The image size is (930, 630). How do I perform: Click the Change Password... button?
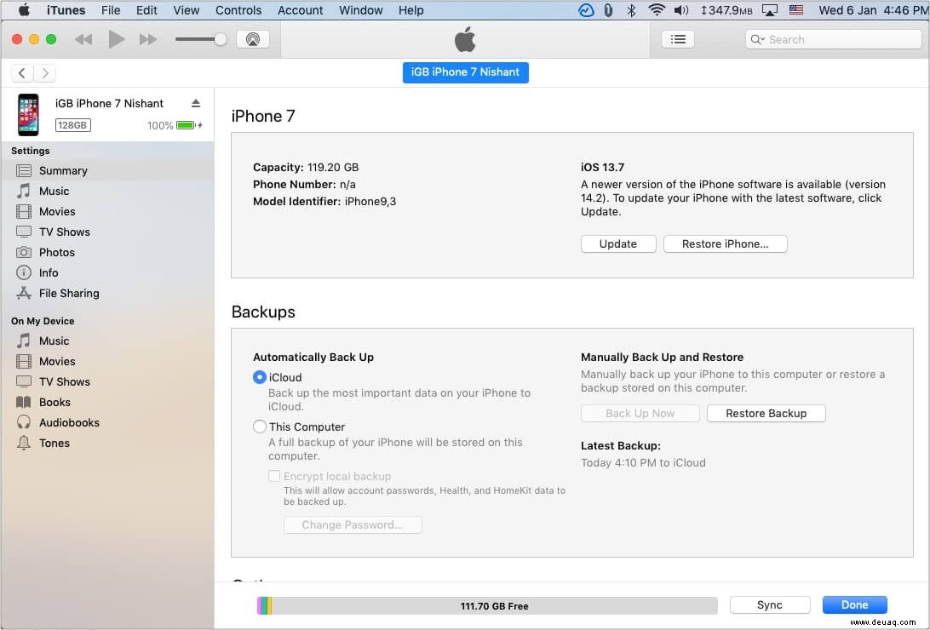point(353,524)
